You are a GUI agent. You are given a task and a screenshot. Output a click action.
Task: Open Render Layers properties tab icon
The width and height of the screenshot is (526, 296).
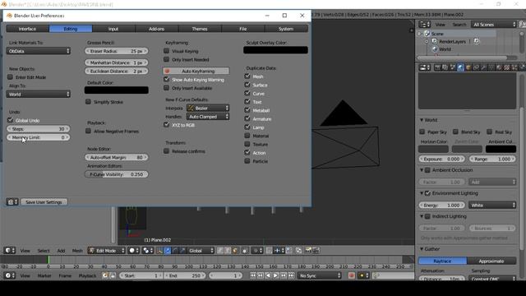click(445, 67)
